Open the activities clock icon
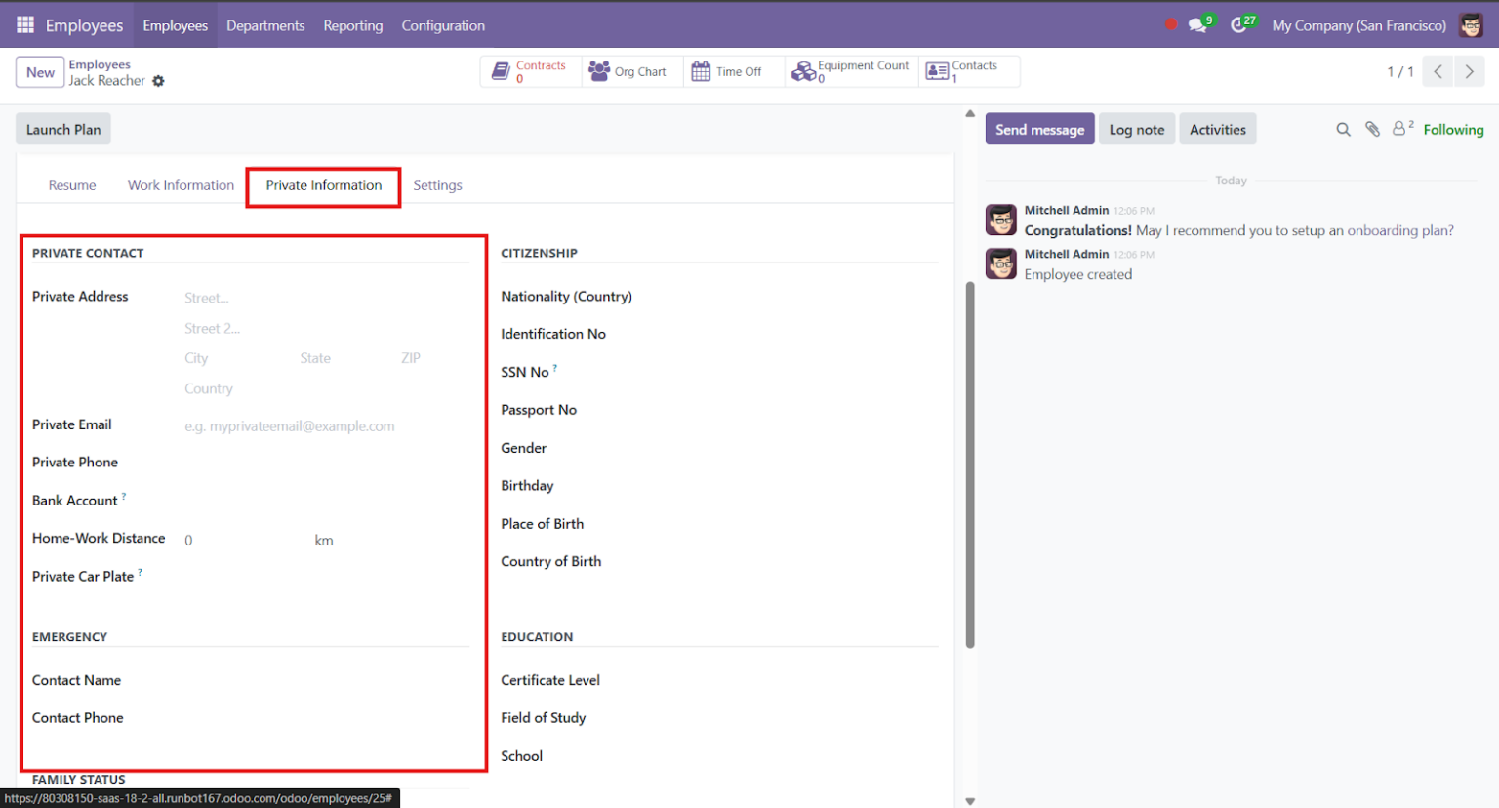 (x=1236, y=24)
